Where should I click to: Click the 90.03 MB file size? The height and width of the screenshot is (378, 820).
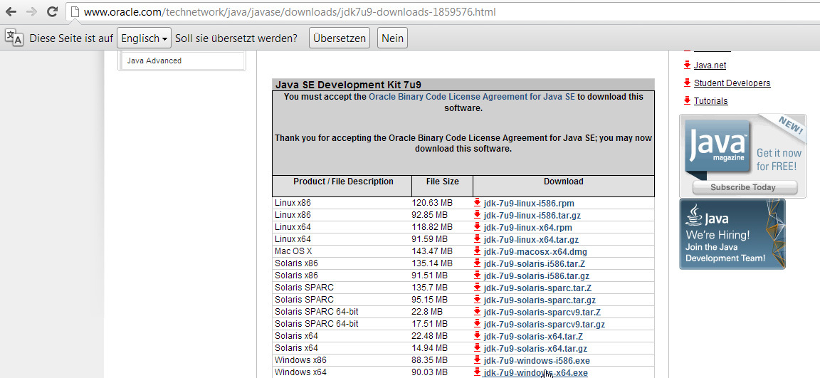(x=429, y=373)
